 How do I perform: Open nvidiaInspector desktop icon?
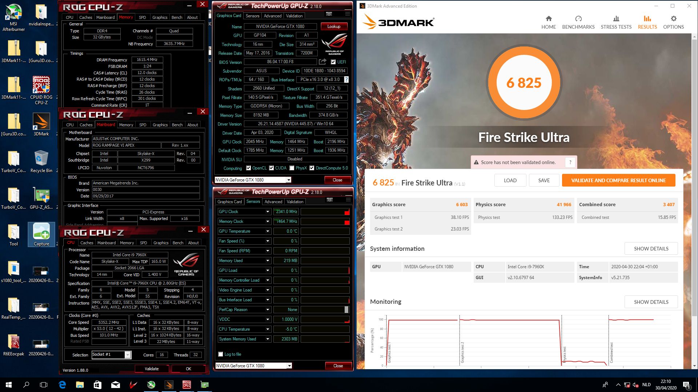pos(41,15)
